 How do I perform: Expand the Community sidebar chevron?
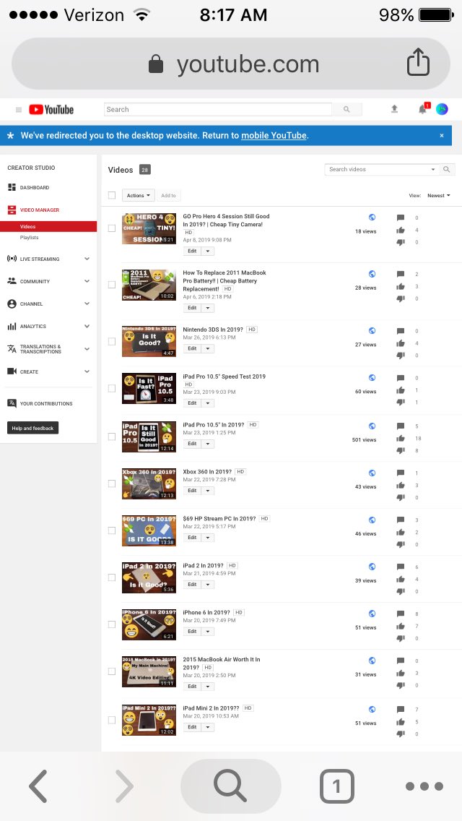click(87, 281)
